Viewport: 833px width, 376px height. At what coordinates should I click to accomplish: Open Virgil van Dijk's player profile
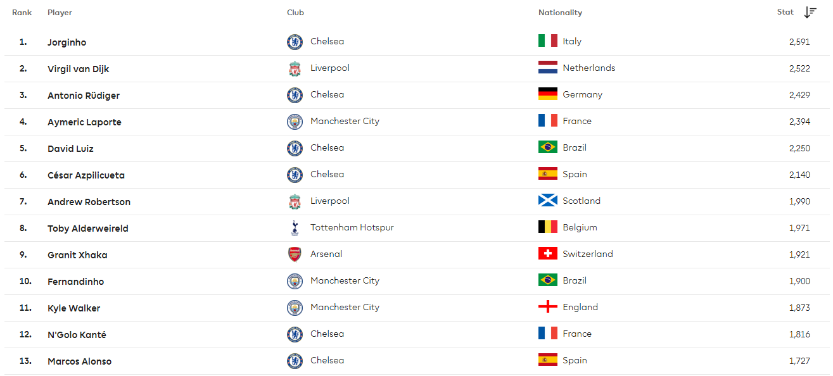click(79, 69)
